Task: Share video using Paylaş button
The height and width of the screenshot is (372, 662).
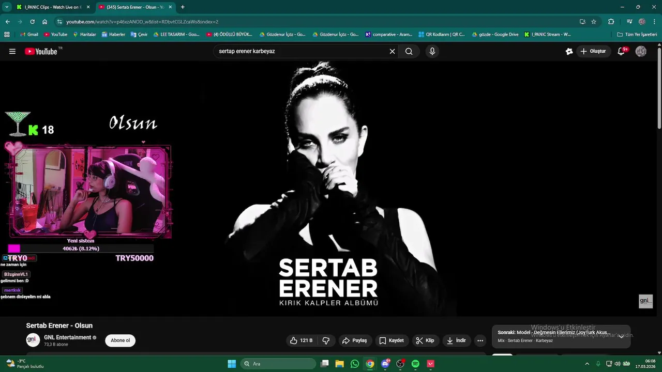Action: tap(354, 340)
